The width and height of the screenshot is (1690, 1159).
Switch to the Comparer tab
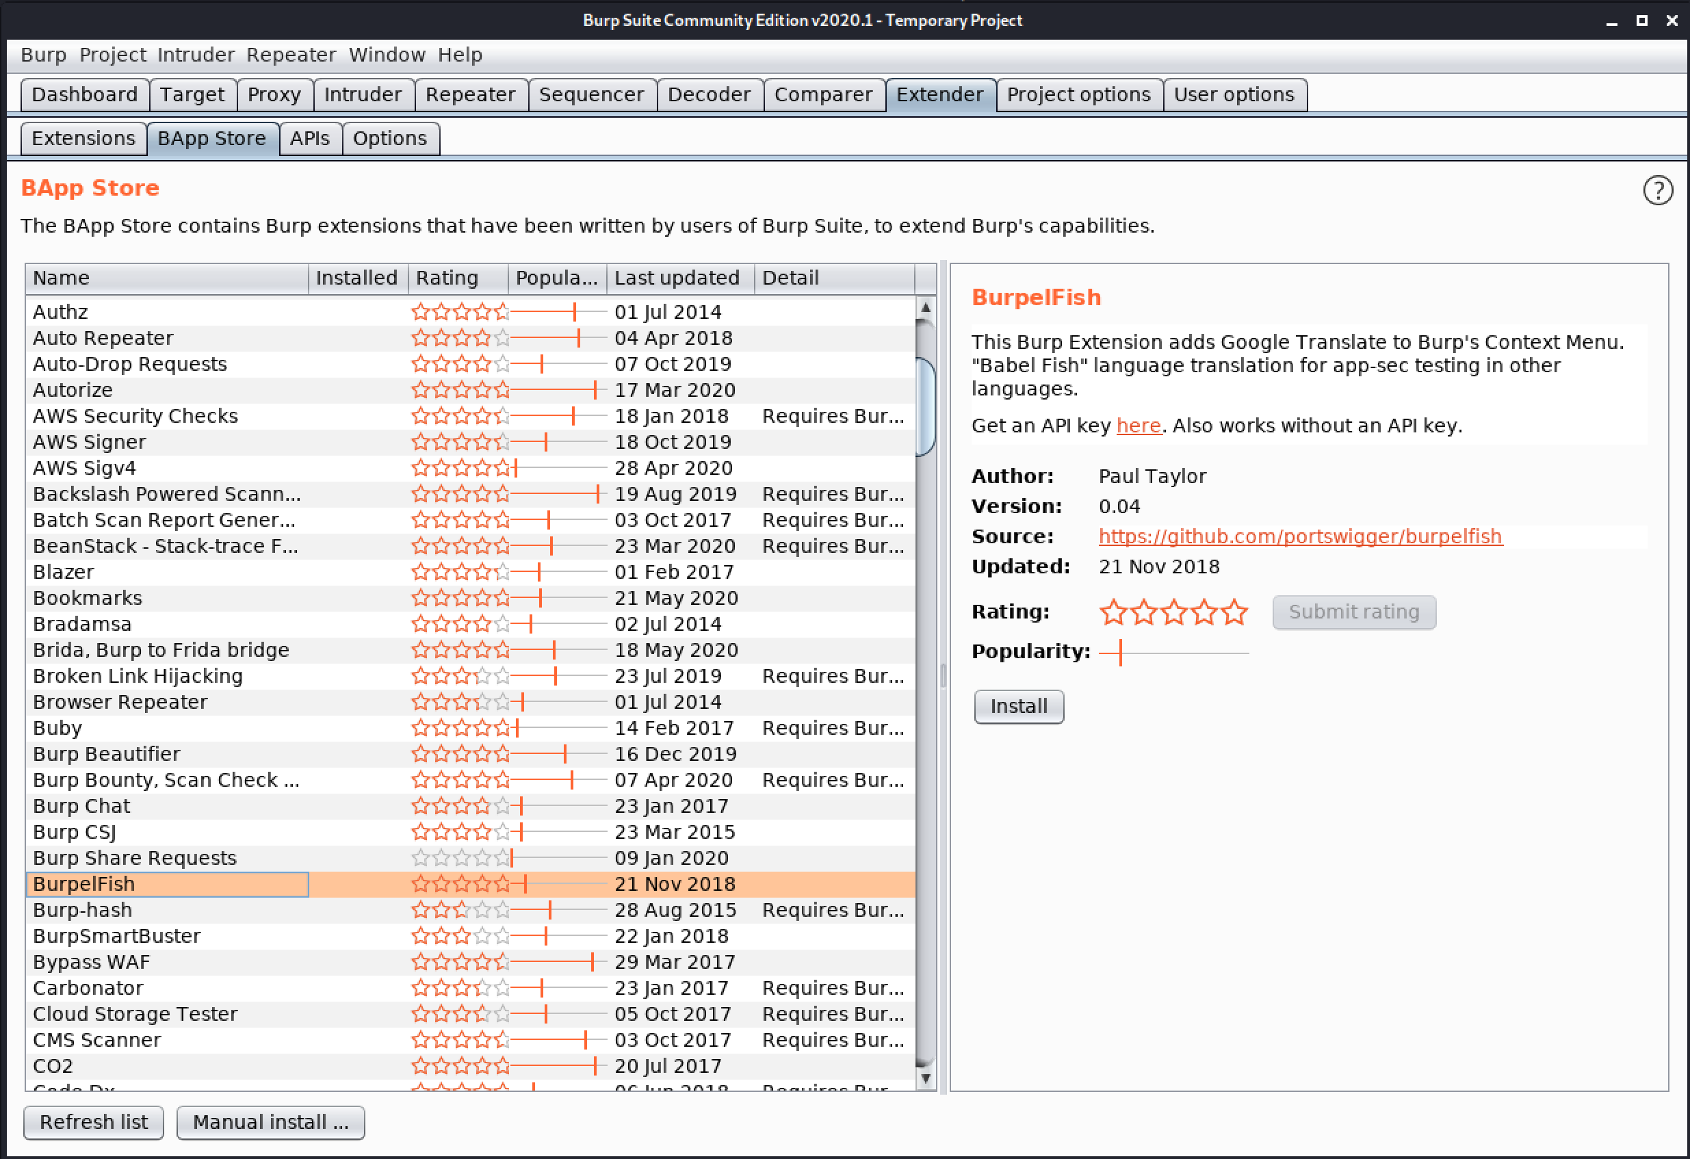click(x=823, y=94)
